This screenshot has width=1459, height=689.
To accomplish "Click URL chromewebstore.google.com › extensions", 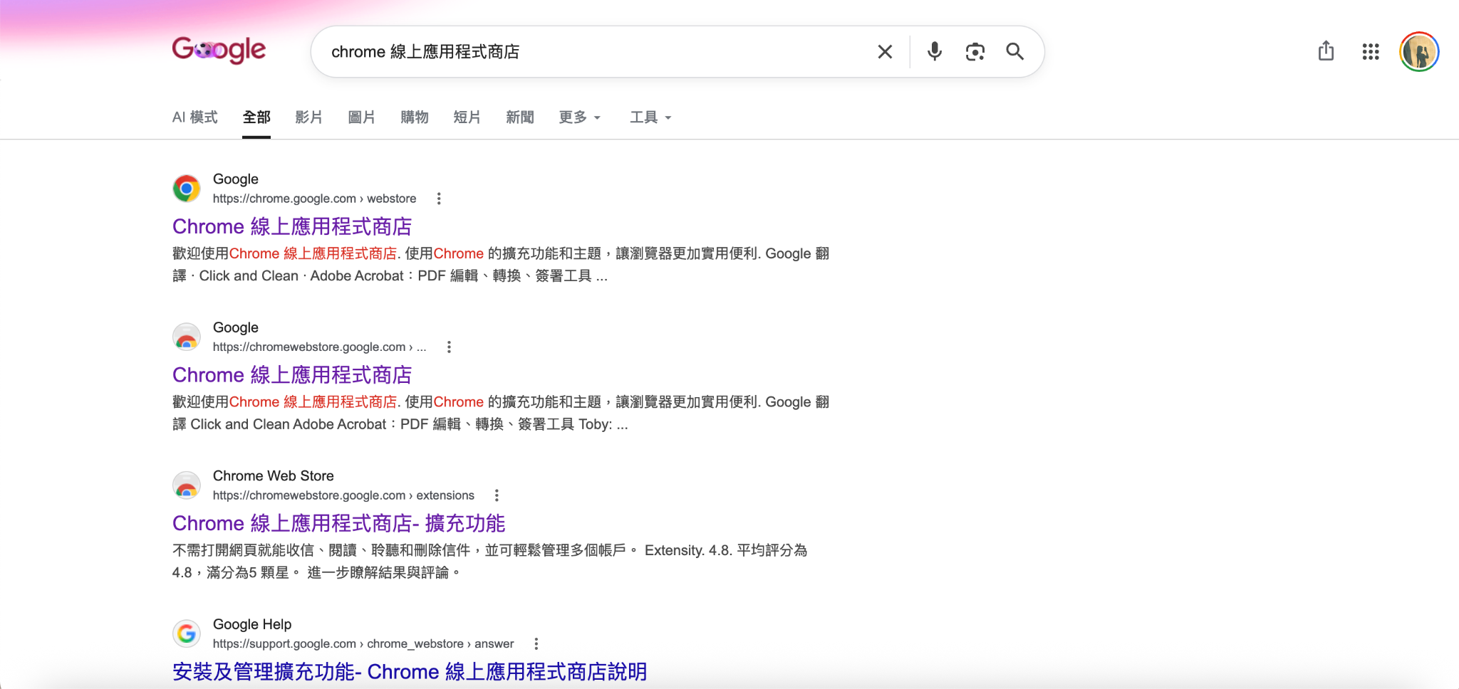I will click(x=343, y=495).
